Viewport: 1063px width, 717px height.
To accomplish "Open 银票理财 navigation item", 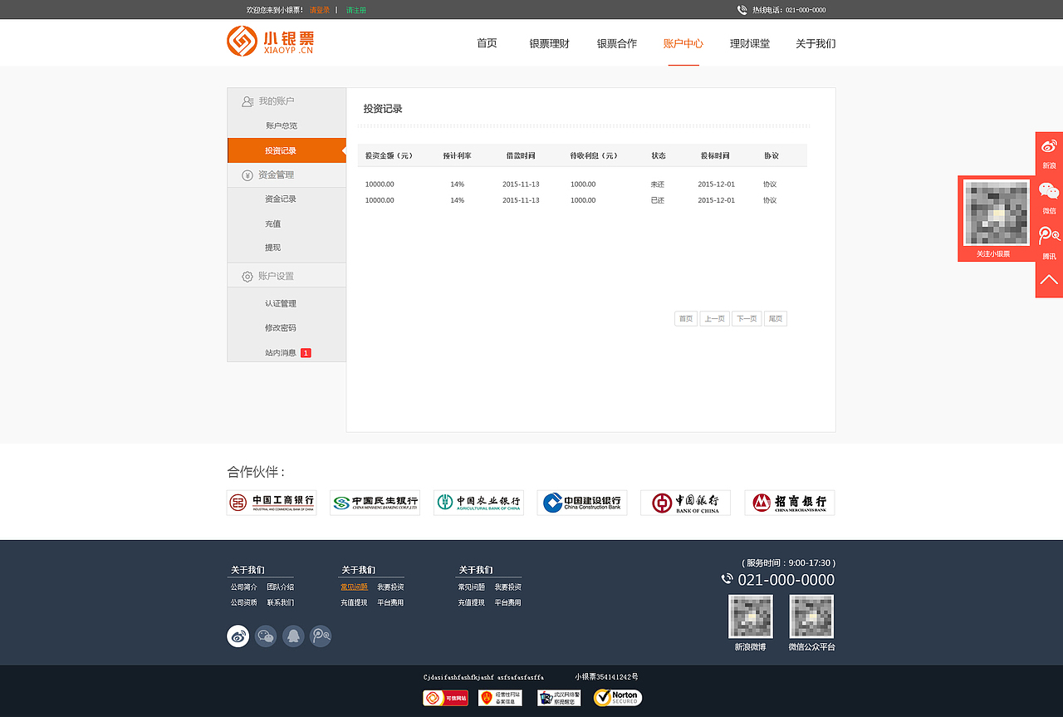I will point(549,43).
